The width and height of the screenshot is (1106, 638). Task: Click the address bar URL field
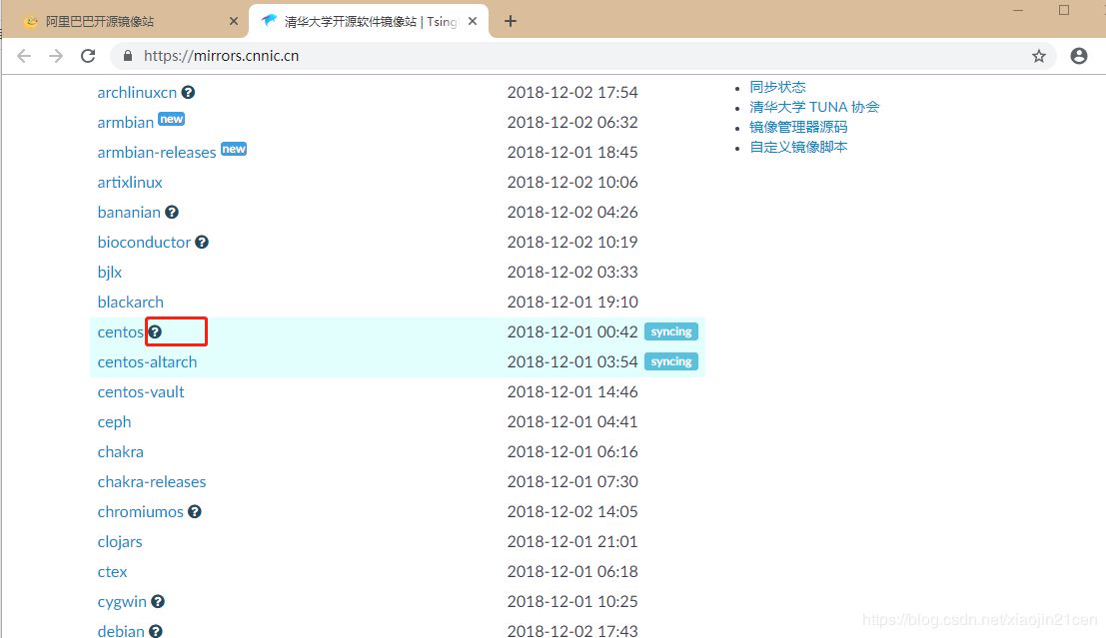click(581, 56)
